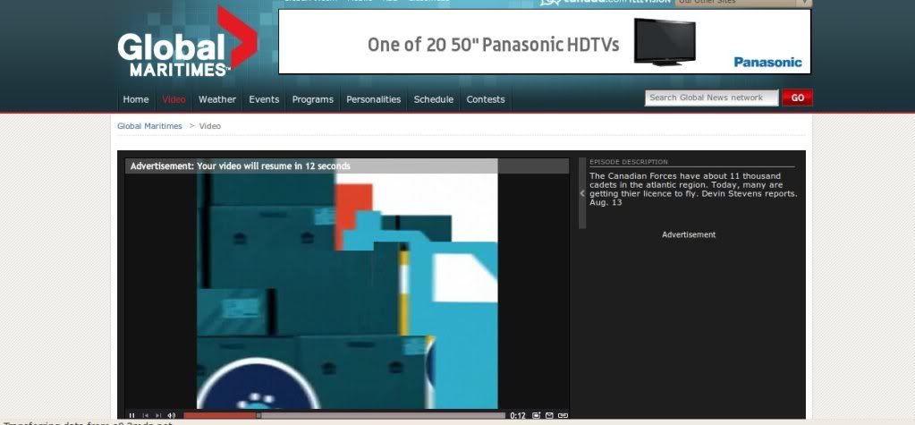Pause the video with the pause button
The height and width of the screenshot is (425, 915).
[131, 416]
